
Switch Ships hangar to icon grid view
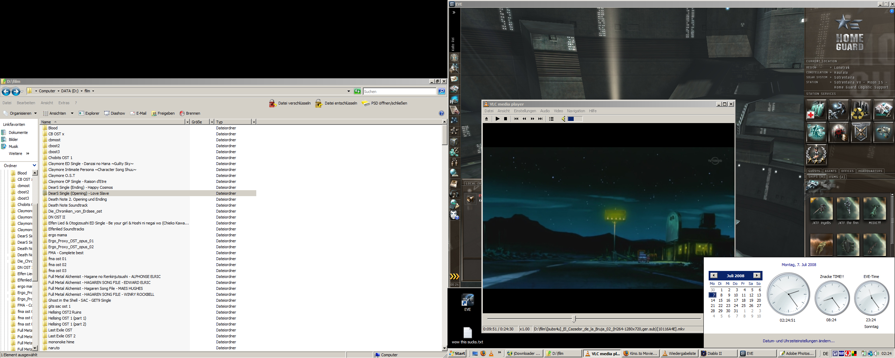coord(825,186)
